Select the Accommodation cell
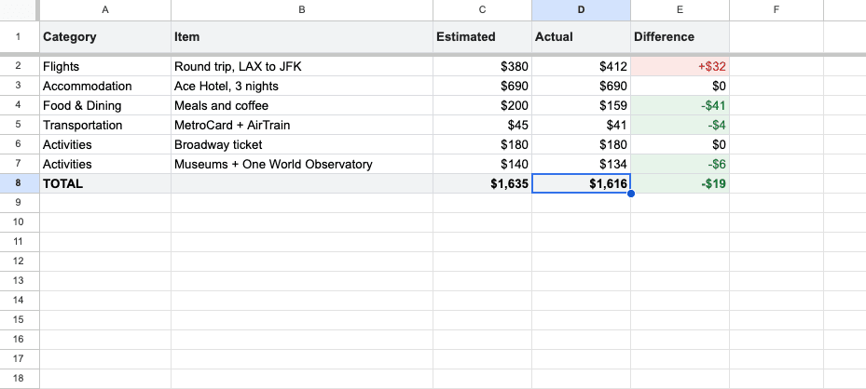Viewport: 866px width, 389px height. (x=105, y=86)
